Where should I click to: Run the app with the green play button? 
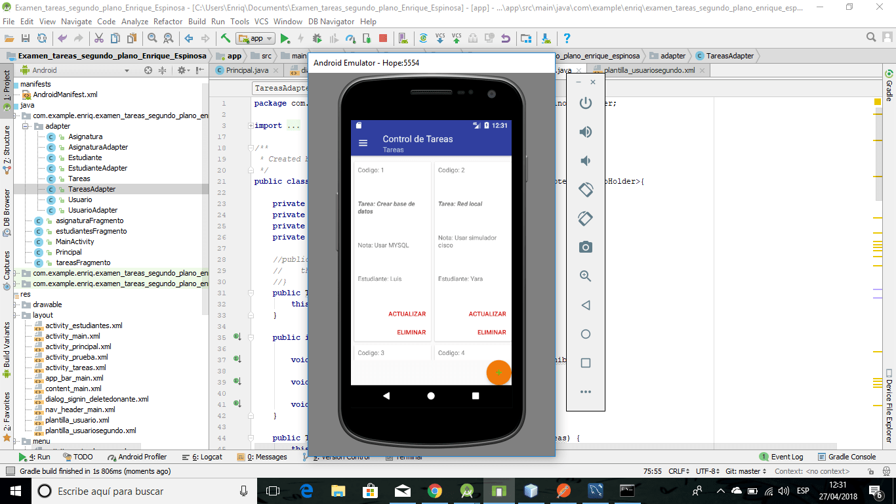(x=285, y=38)
